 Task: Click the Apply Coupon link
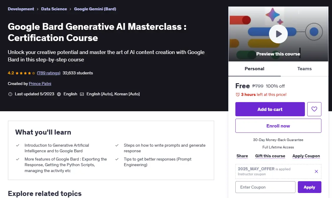click(306, 156)
